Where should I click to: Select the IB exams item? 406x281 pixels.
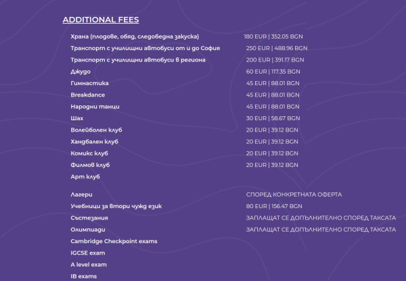[x=83, y=276]
